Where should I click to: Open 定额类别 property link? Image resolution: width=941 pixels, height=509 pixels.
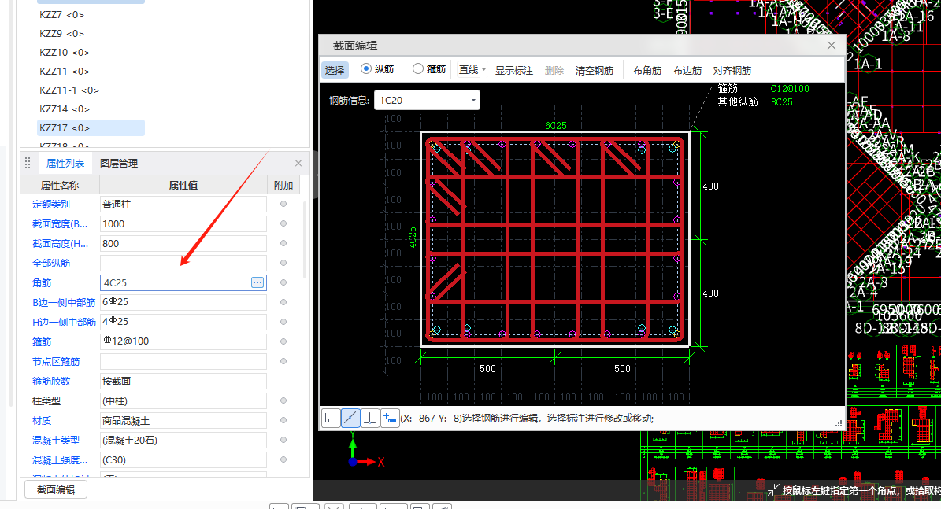pos(51,205)
